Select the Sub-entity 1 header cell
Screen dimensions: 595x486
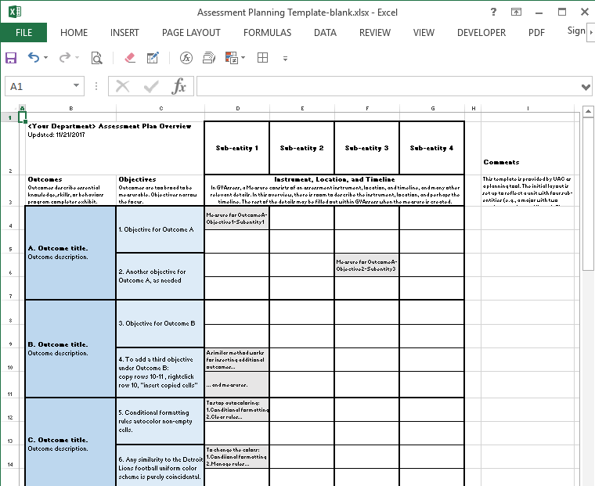click(x=236, y=148)
